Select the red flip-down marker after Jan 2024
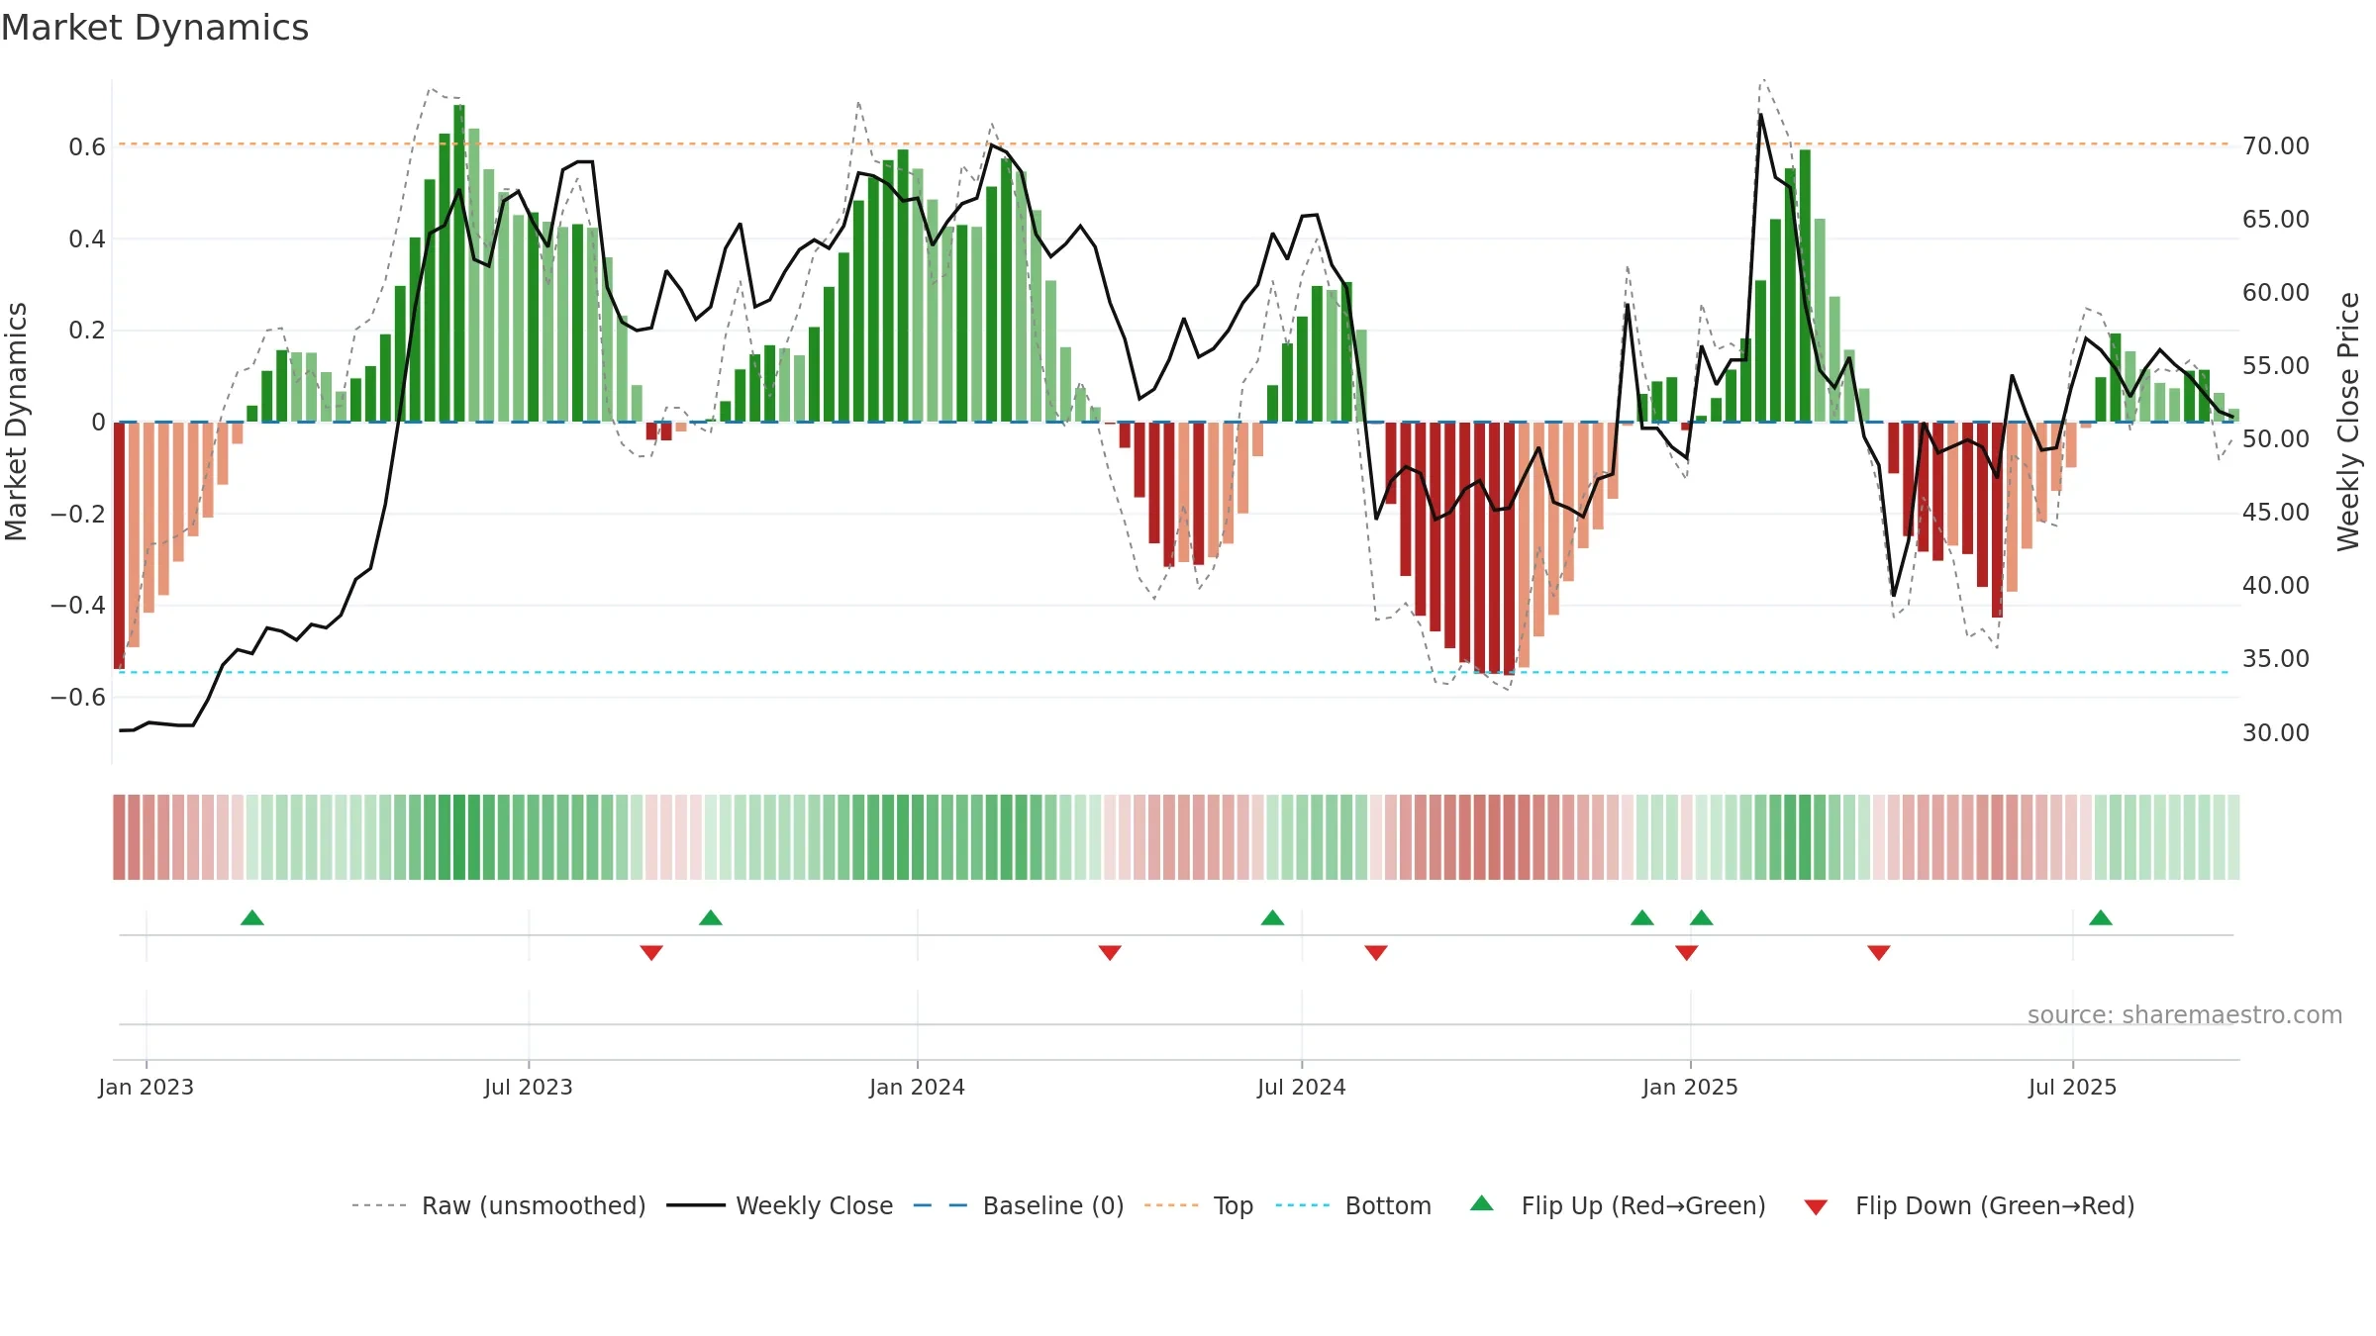Viewport: 2376px width, 1336px height. pyautogui.click(x=1110, y=952)
